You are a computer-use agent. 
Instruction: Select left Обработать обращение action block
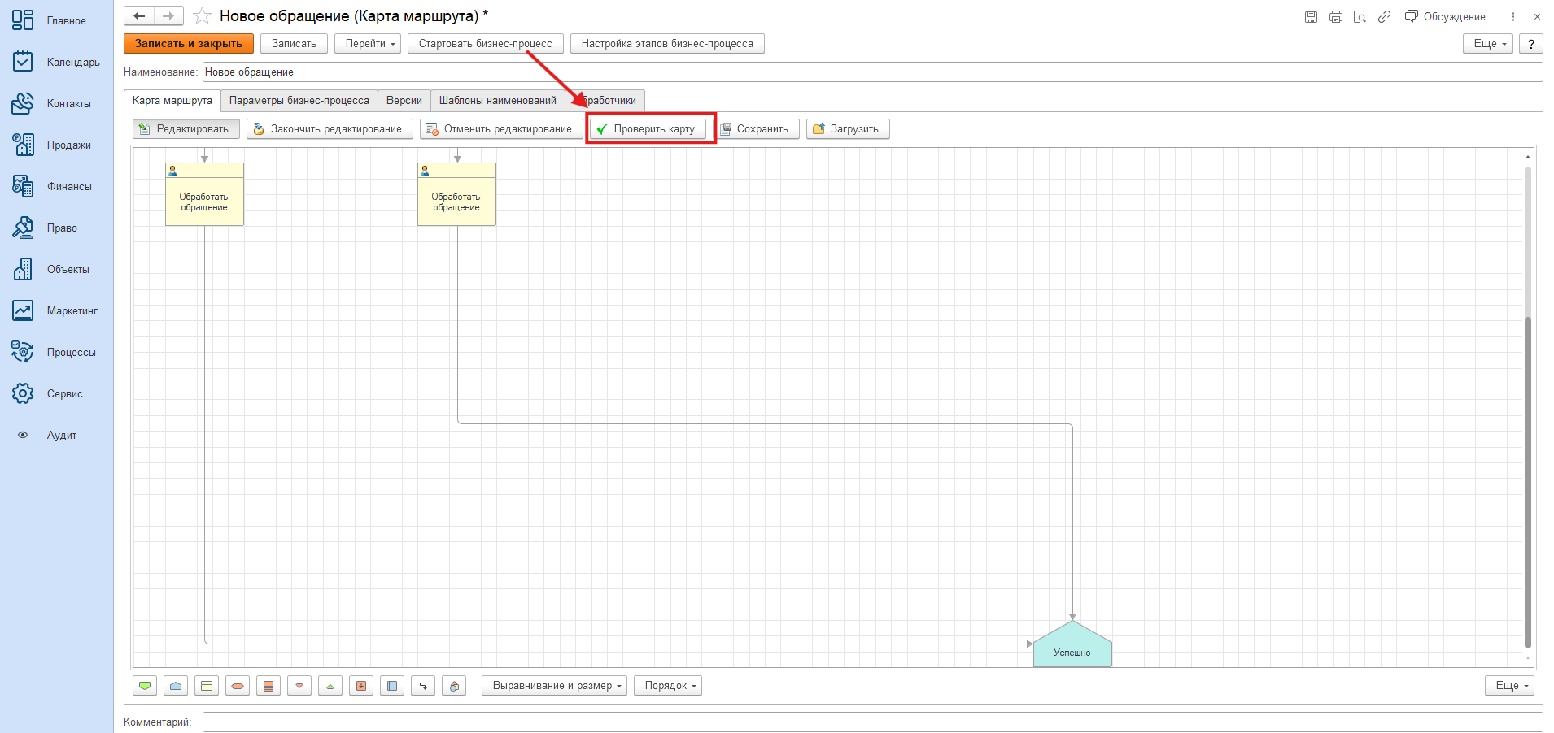204,194
